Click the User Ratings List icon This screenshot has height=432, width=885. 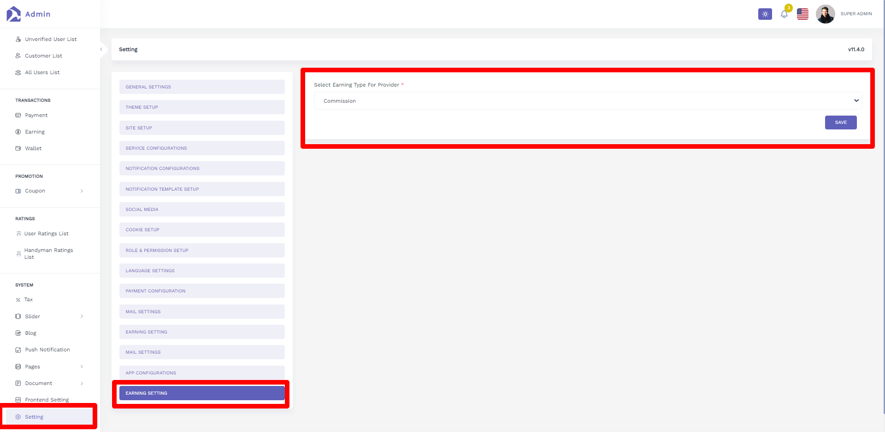click(19, 234)
